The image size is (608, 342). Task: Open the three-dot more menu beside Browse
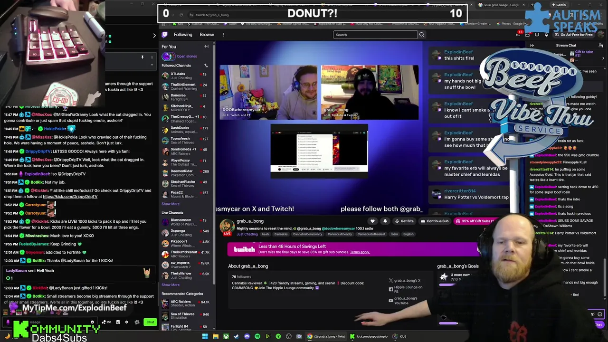(x=223, y=35)
